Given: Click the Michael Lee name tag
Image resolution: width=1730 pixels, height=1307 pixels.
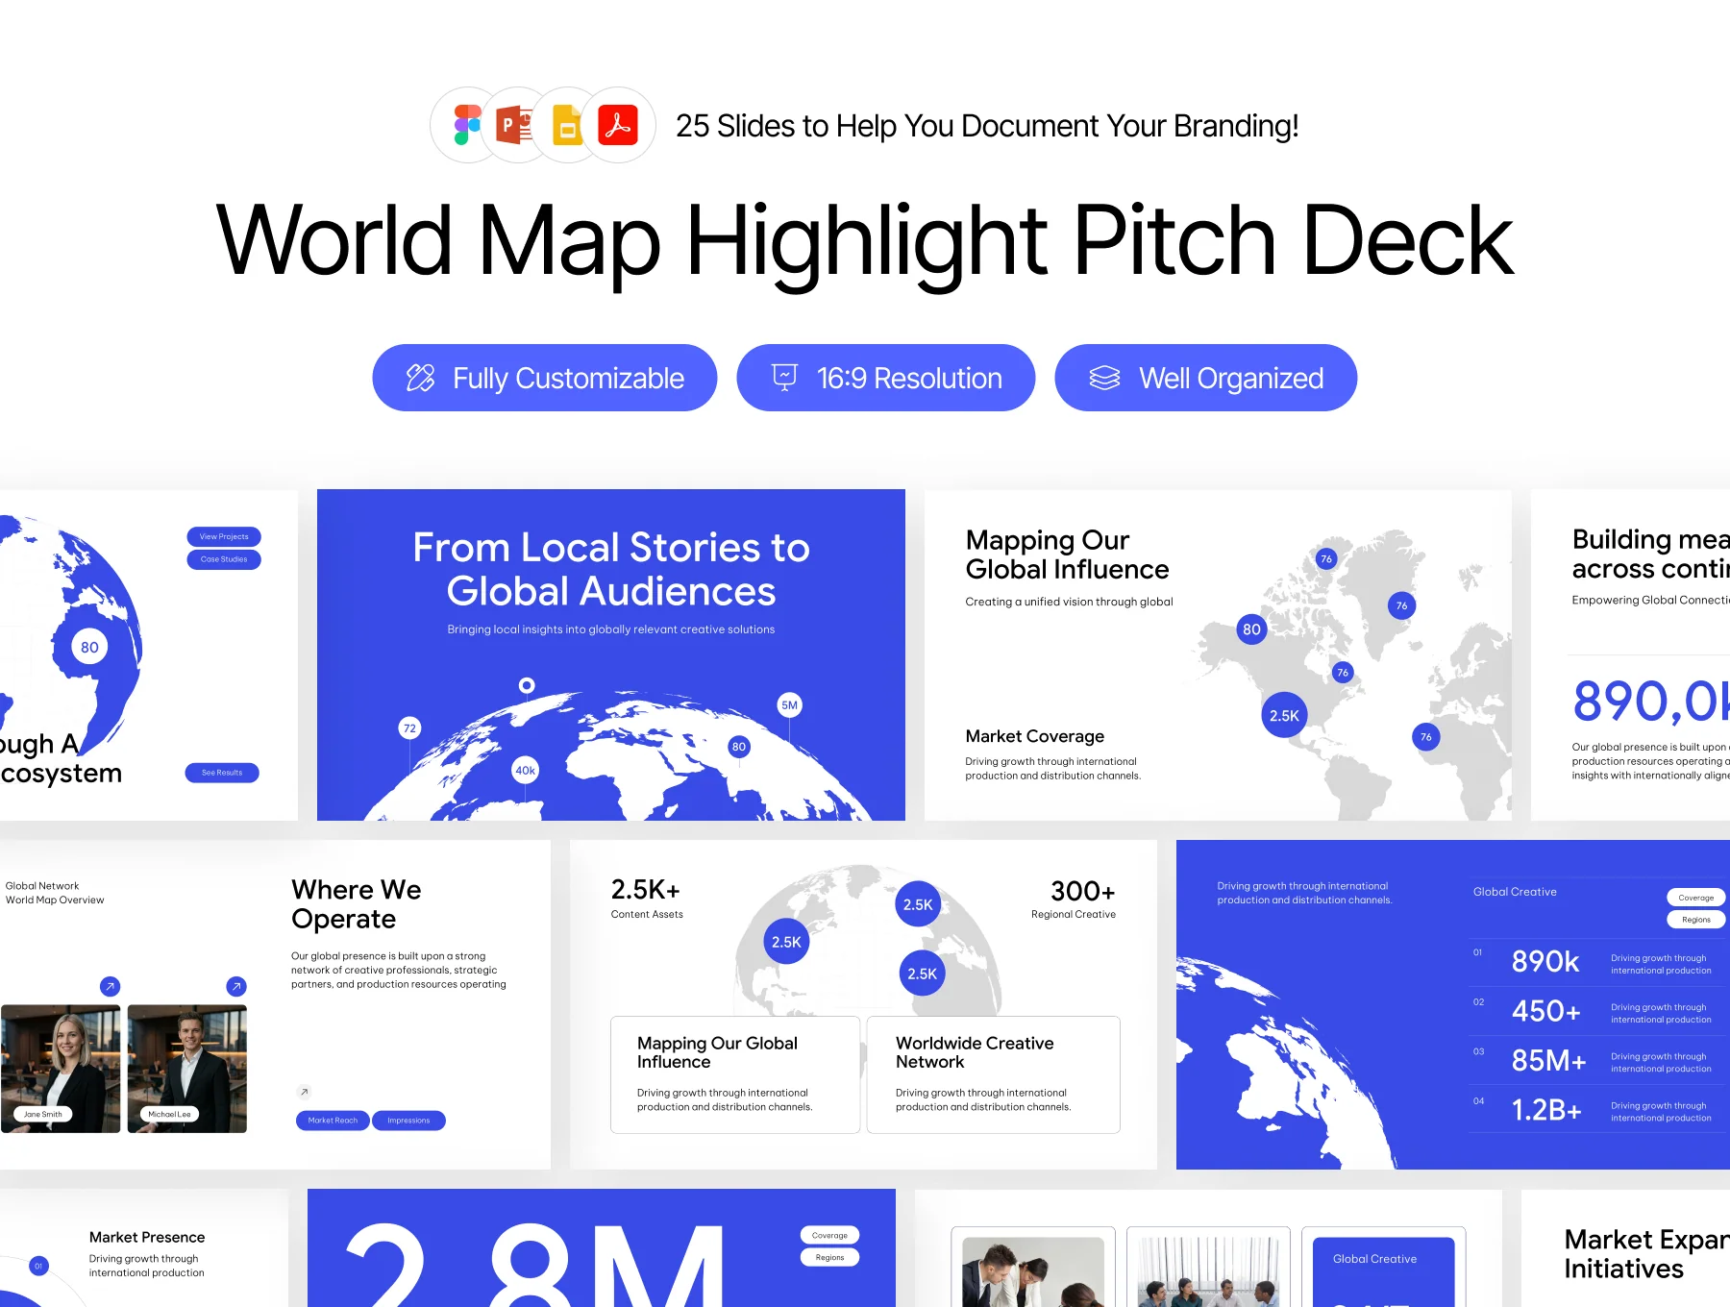Looking at the screenshot, I should click(169, 1115).
